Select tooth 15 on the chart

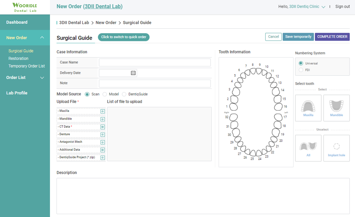click(278, 99)
